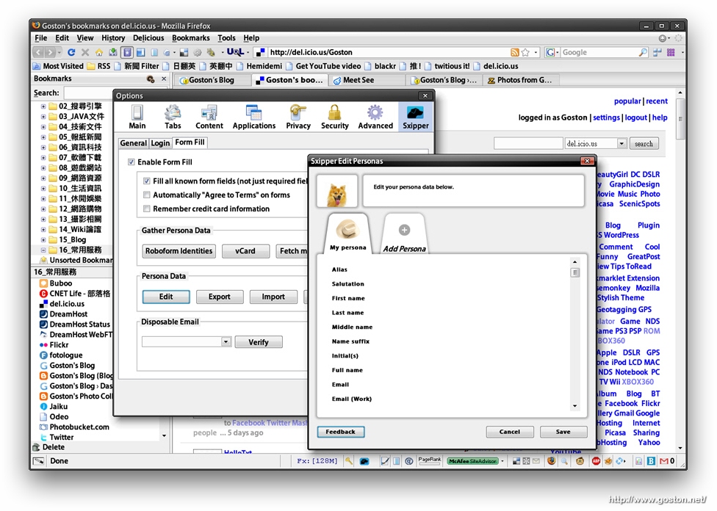The height and width of the screenshot is (511, 717).
Task: Open the back/forward history dropdown arrow
Action: [x=60, y=52]
